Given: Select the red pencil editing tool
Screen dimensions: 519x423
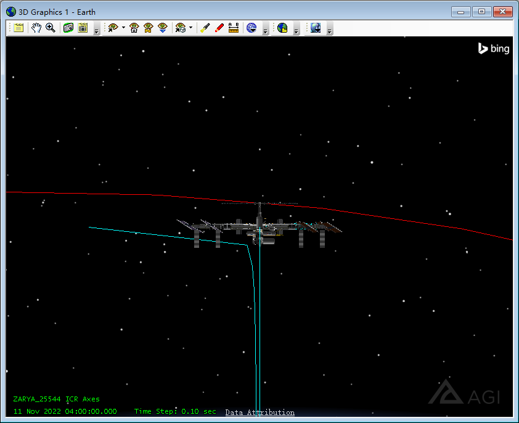Looking at the screenshot, I should [x=219, y=28].
